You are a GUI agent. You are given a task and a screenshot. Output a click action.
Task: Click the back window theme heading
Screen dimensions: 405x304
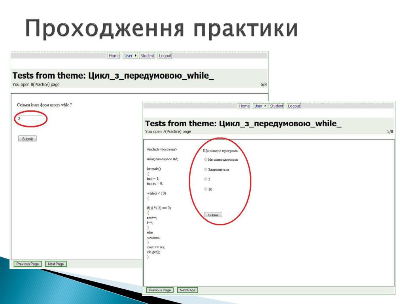(x=113, y=76)
